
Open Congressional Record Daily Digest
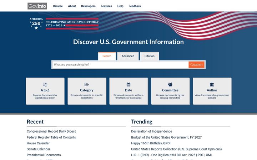point(51,131)
